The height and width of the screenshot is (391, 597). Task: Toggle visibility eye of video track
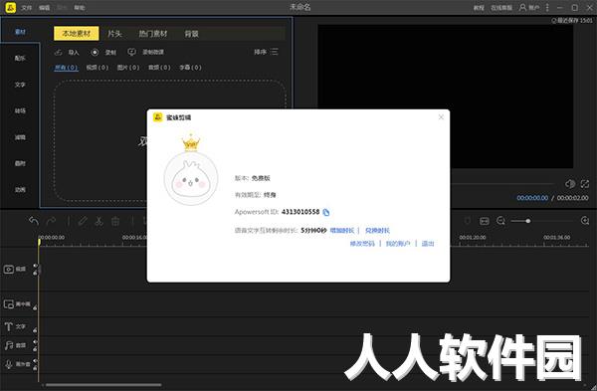click(36, 266)
